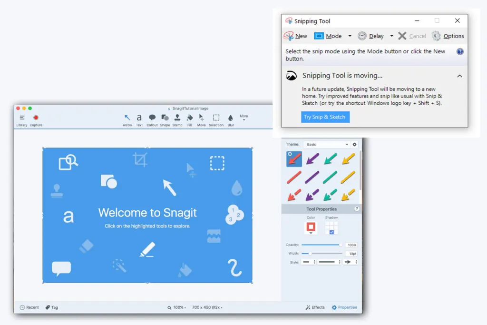Select the yellow dashed arrow style
Viewport: 487px width, 325px height.
(x=348, y=195)
